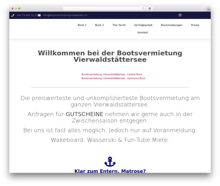Open the Boot 1 menu item
Viewport: 220px width, 186px height.
(82, 25)
